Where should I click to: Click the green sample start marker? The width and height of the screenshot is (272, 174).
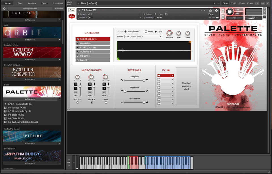click(118, 59)
